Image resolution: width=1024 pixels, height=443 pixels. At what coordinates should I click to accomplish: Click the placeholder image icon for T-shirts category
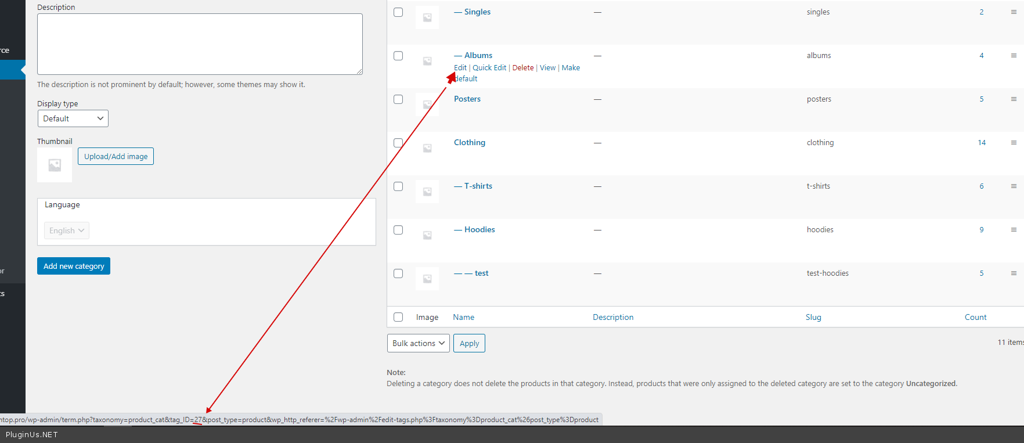(427, 192)
